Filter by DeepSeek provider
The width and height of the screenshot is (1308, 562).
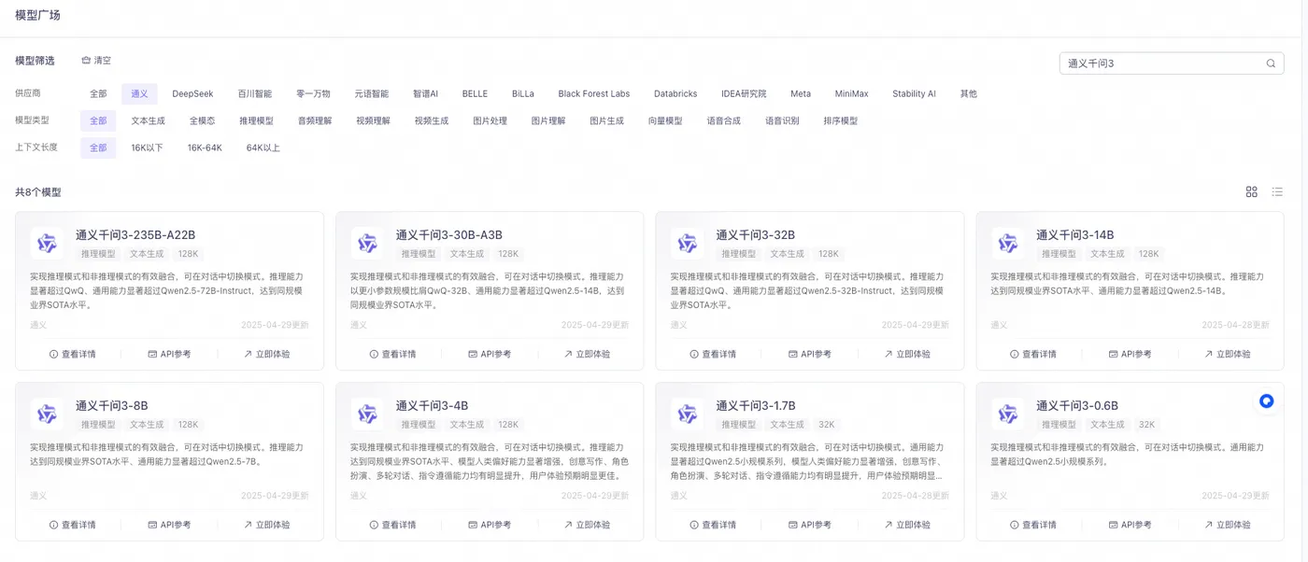[x=192, y=93]
